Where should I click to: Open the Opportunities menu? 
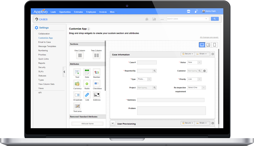[x=65, y=12]
